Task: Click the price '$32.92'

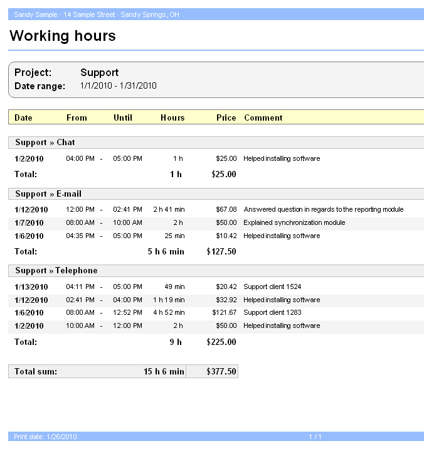Action: [226, 300]
